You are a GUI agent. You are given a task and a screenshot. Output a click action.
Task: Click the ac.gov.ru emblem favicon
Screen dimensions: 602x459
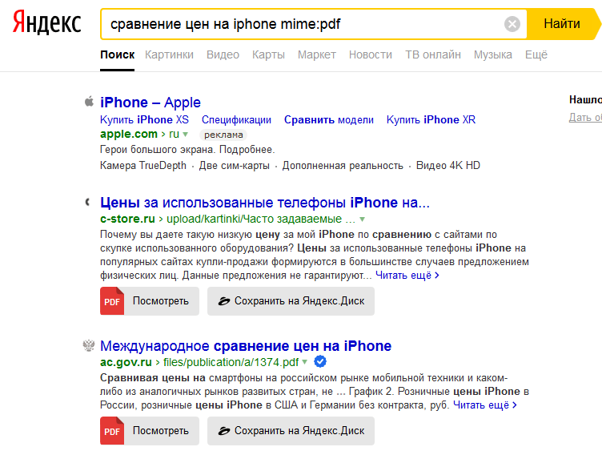(89, 346)
